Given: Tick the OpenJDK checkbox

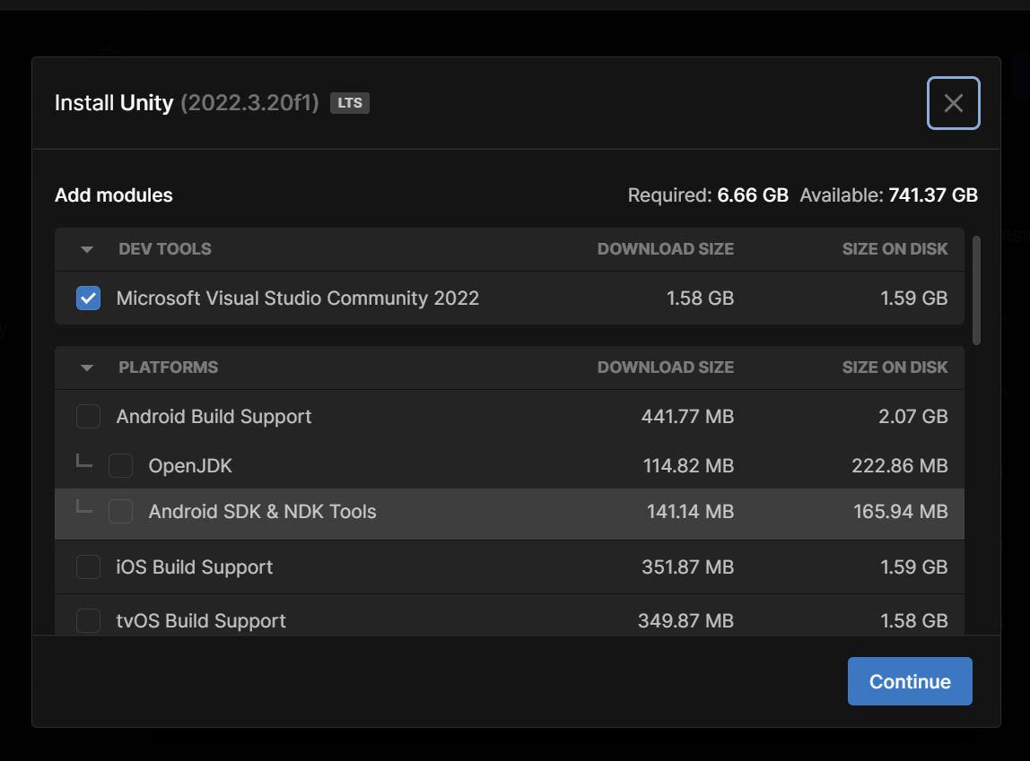Looking at the screenshot, I should click(120, 465).
